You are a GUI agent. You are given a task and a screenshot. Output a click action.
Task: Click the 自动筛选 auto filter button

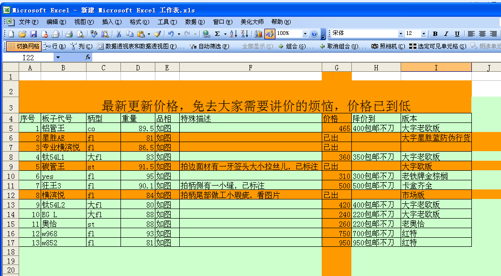(206, 46)
